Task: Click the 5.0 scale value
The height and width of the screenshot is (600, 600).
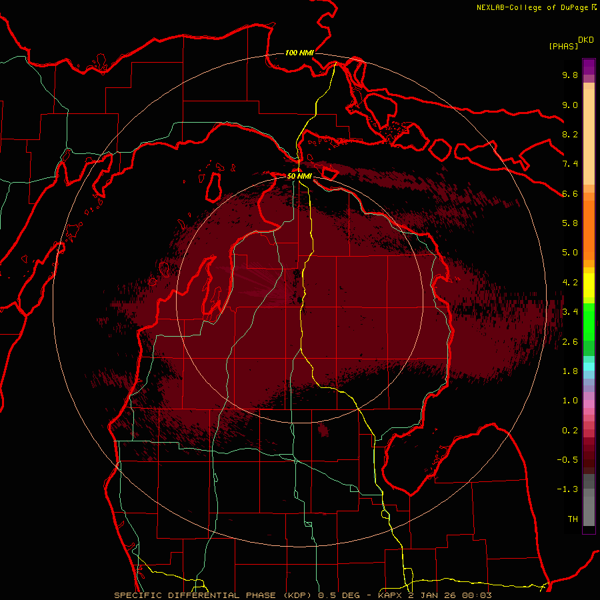Action: [570, 253]
